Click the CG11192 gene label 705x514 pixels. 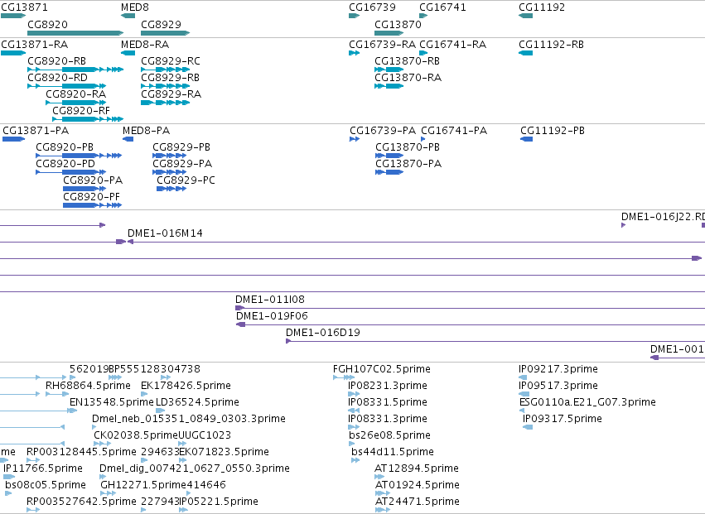point(542,7)
